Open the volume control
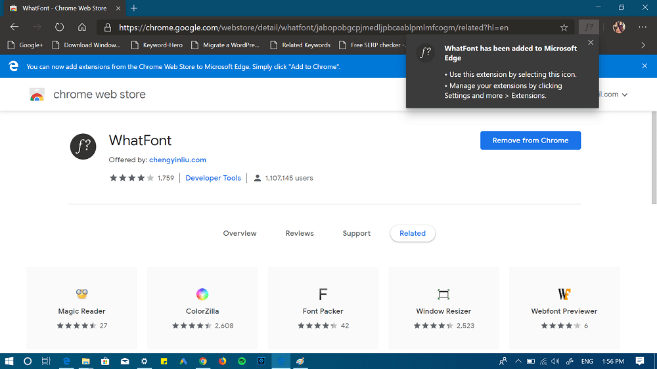This screenshot has width=657, height=369. point(556,361)
